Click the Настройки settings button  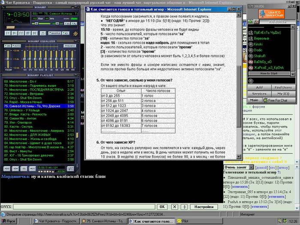(204, 207)
